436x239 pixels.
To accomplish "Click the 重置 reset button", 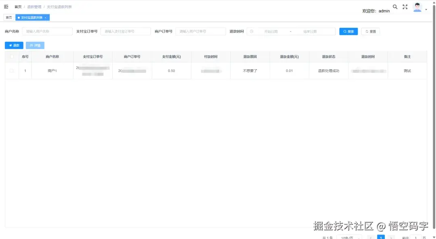I will click(x=370, y=31).
